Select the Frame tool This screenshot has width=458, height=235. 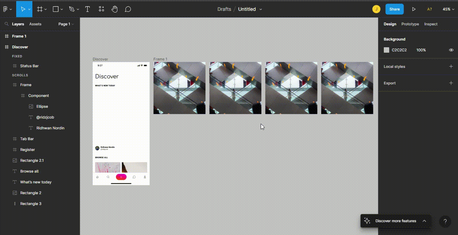tap(40, 9)
